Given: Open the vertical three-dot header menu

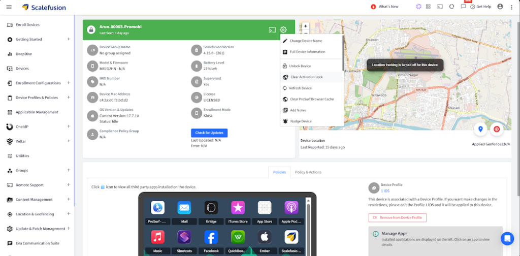Looking at the screenshot, I should 511,7.
